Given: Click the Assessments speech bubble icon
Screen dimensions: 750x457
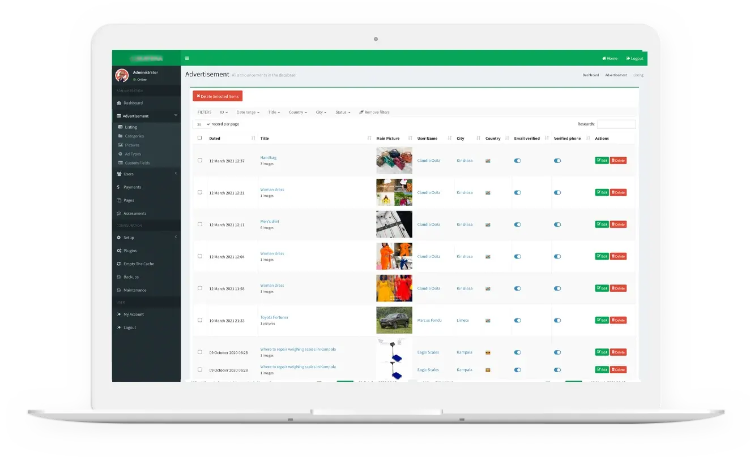Looking at the screenshot, I should (119, 213).
